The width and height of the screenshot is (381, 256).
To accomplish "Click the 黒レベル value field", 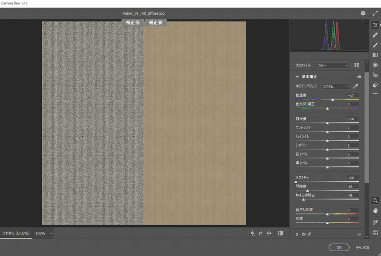I will (x=352, y=163).
